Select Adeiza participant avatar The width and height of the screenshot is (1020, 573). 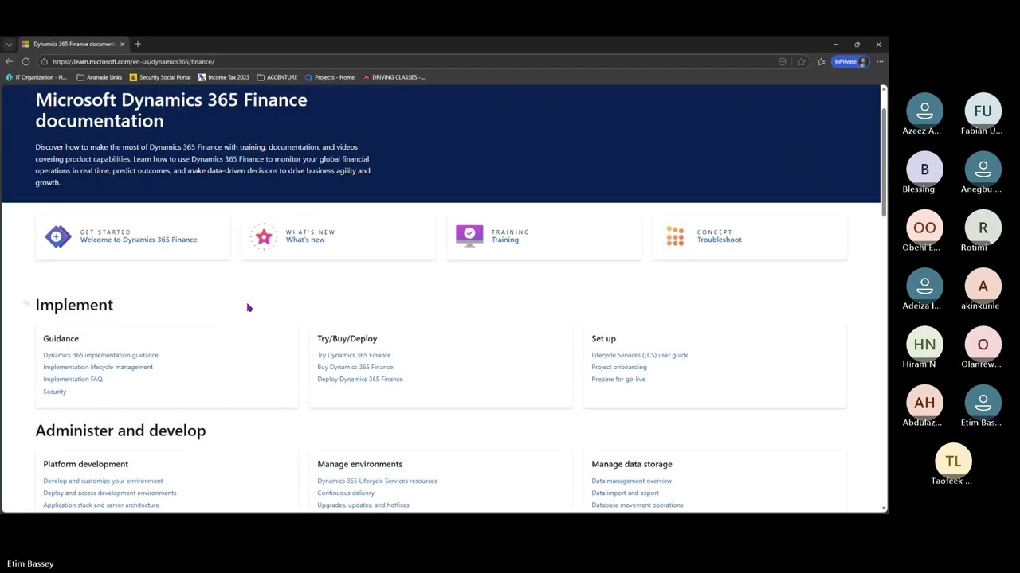click(924, 286)
